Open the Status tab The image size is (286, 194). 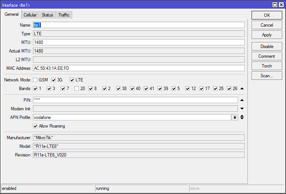pos(48,15)
